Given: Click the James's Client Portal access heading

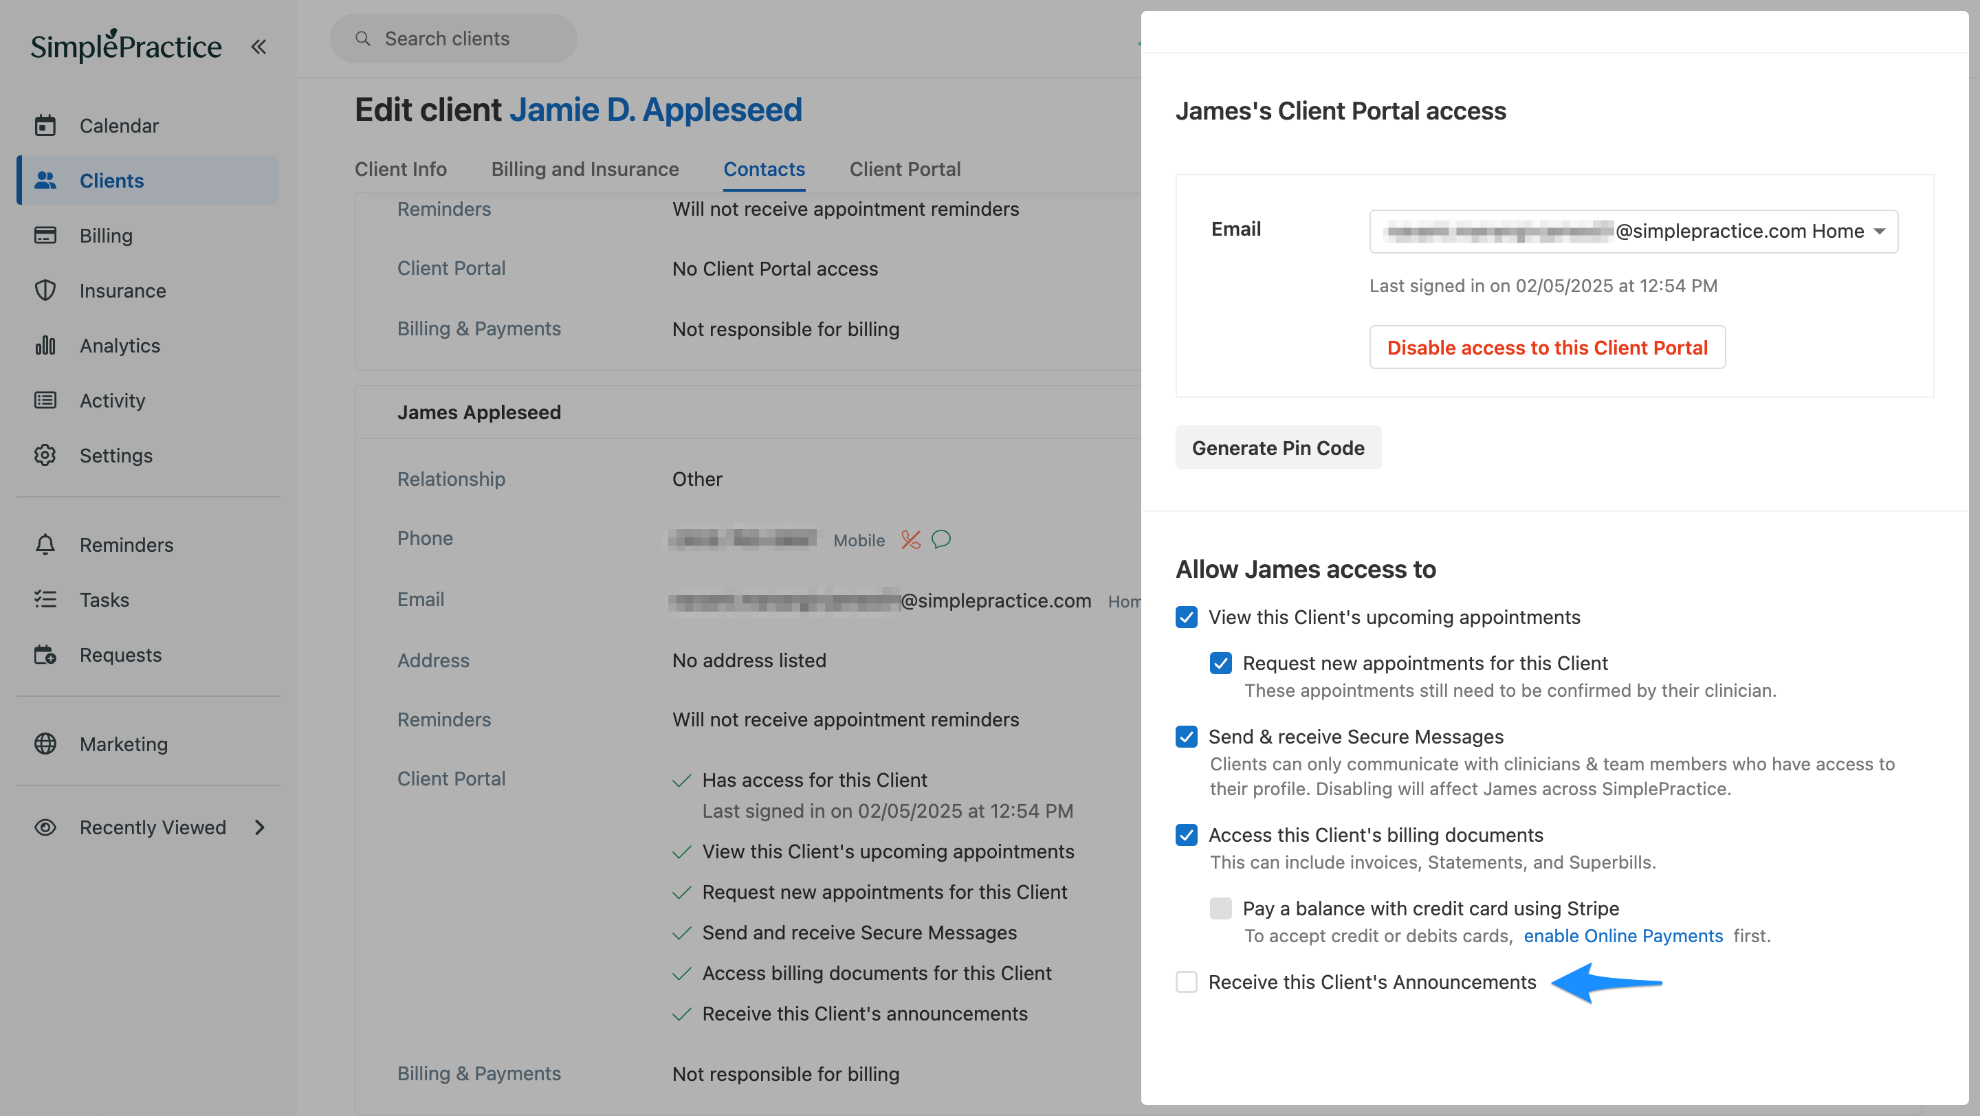Looking at the screenshot, I should 1341,111.
